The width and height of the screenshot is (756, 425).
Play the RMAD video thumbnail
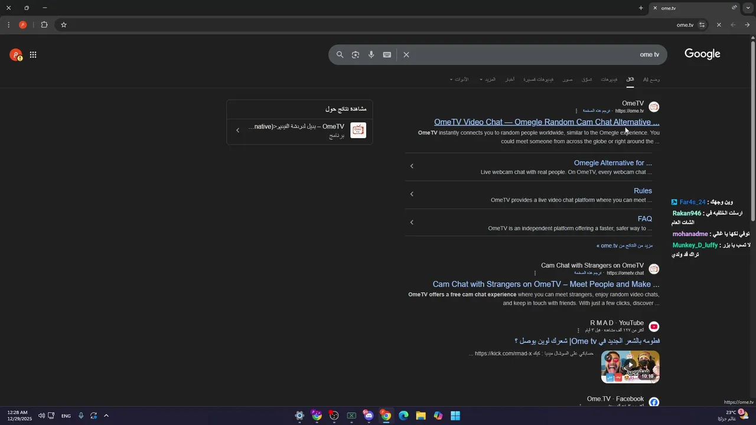[630, 367]
